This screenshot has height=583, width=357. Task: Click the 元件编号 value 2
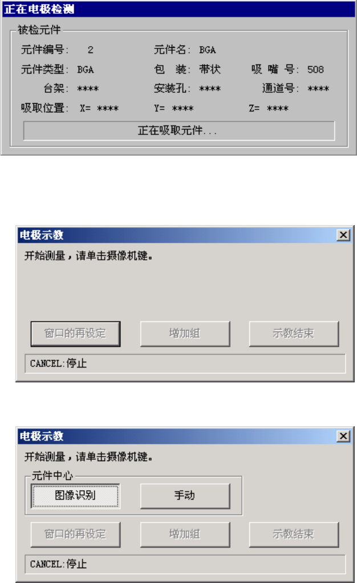[x=91, y=50]
